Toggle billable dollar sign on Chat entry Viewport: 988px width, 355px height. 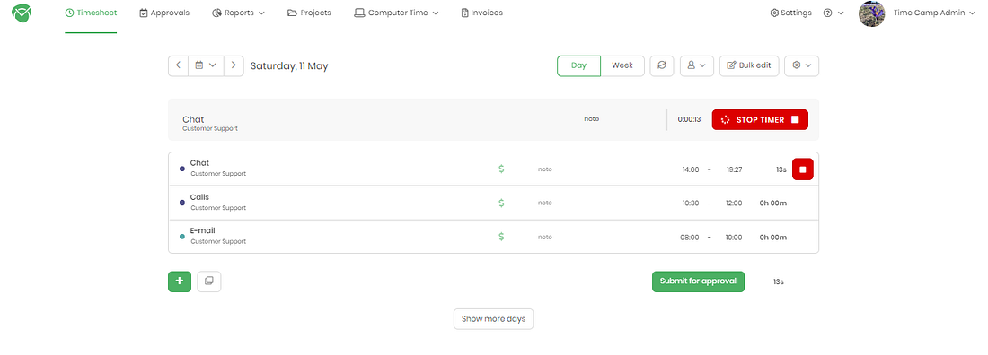501,169
